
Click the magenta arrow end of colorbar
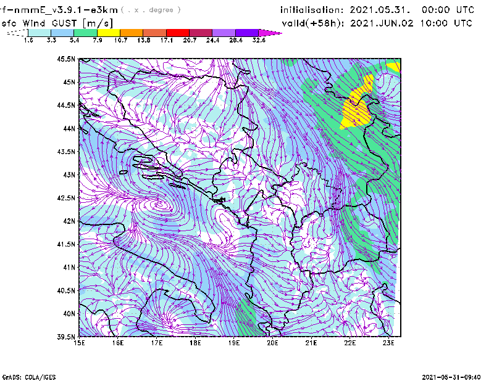click(x=269, y=33)
